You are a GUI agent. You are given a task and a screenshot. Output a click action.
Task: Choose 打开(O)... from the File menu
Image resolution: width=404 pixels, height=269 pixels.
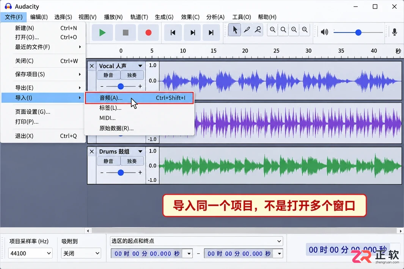pos(43,38)
